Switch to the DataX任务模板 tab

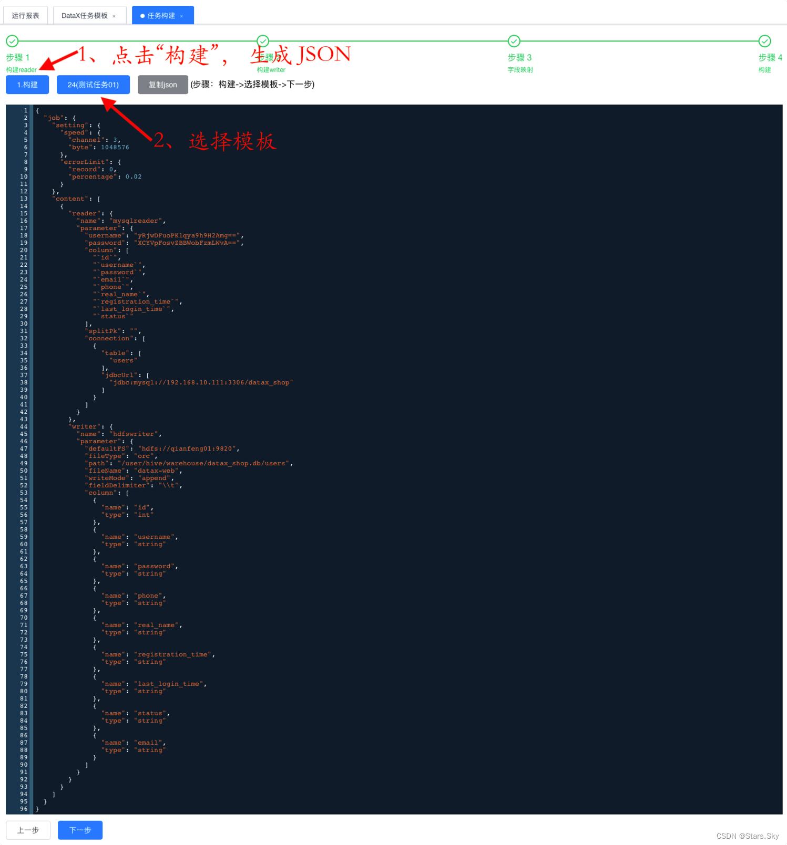[x=84, y=16]
